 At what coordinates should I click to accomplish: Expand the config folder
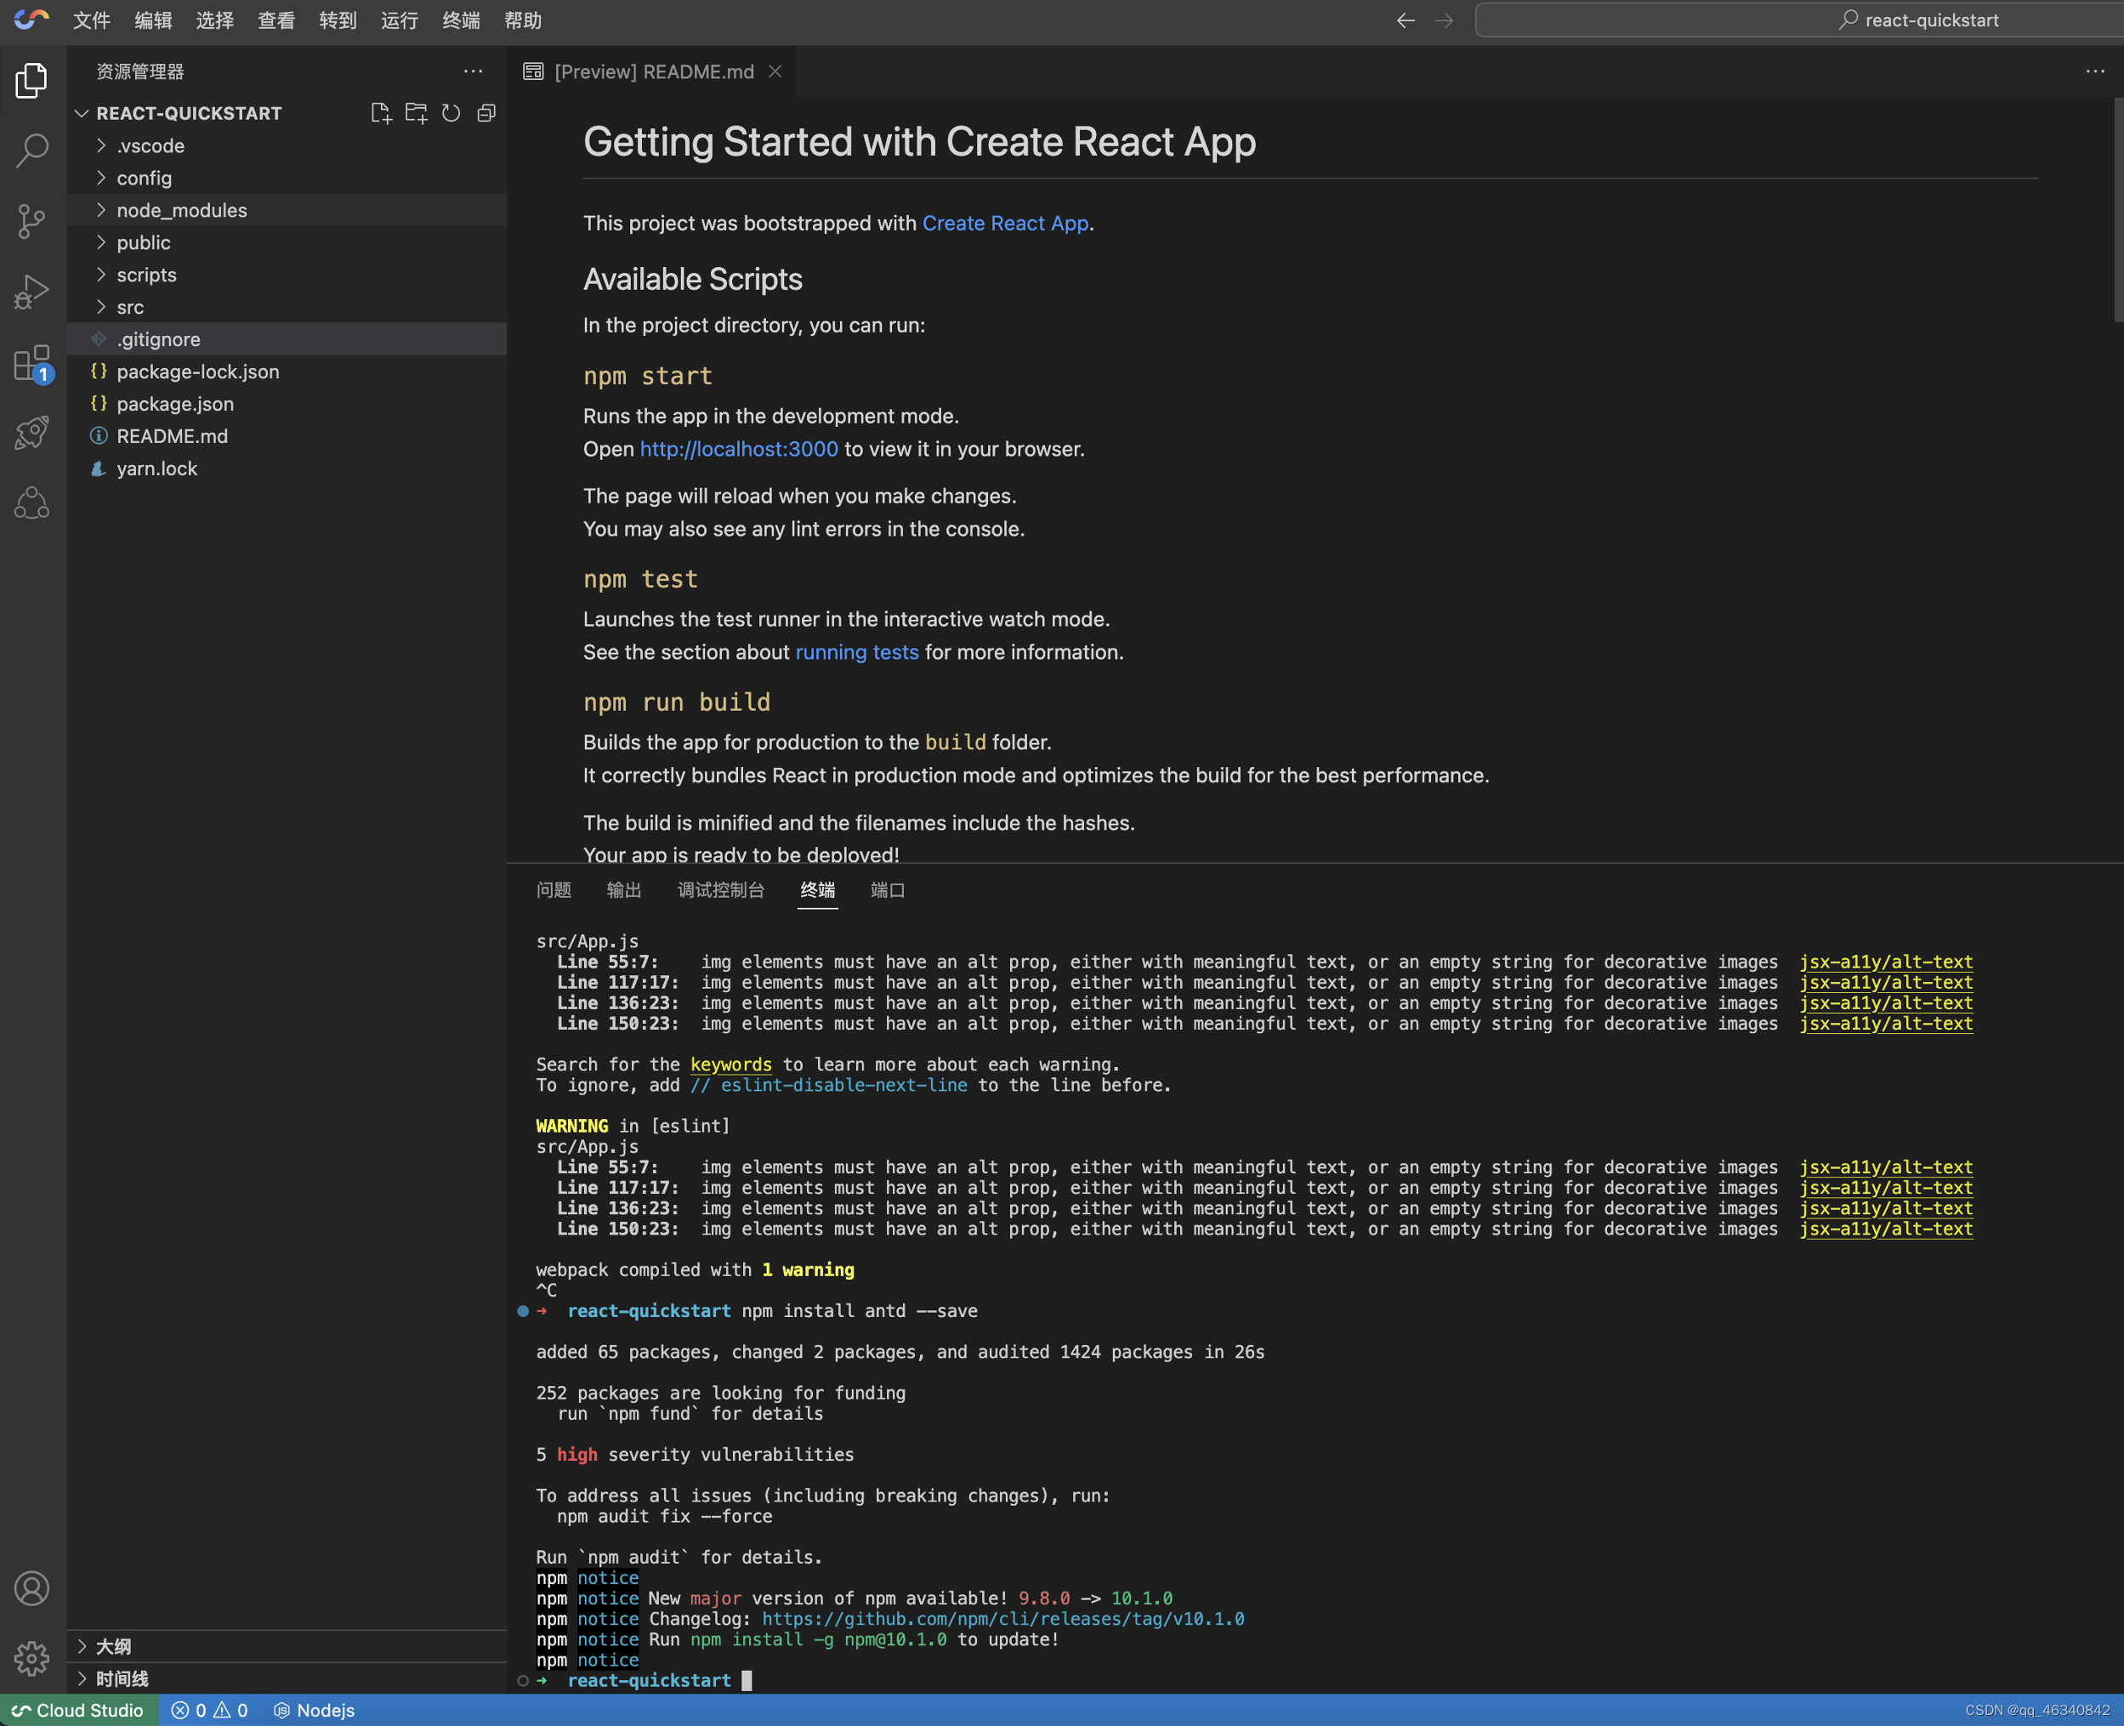coord(287,178)
